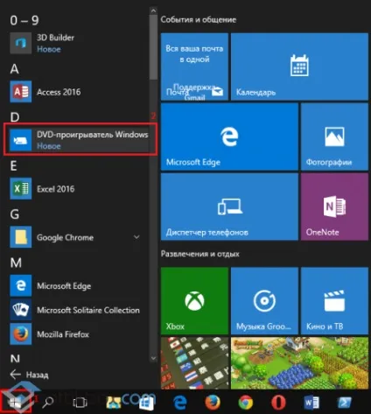Open Диспетчер телефонов tile
Screen dimensions: 371x414
click(x=229, y=207)
